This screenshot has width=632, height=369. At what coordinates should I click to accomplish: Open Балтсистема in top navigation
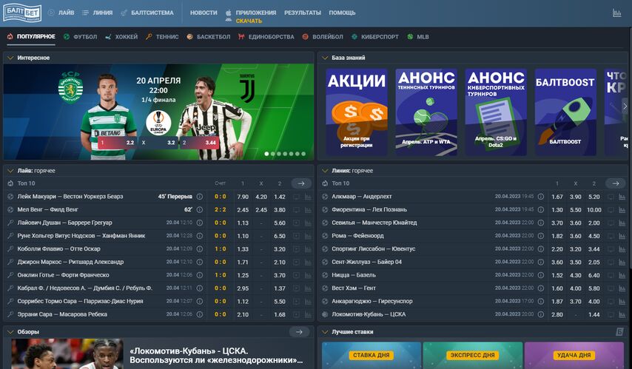tap(147, 13)
